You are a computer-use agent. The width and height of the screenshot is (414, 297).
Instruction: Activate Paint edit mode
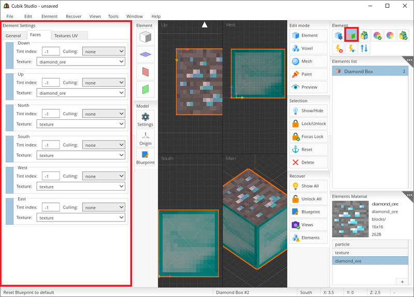pyautogui.click(x=308, y=74)
